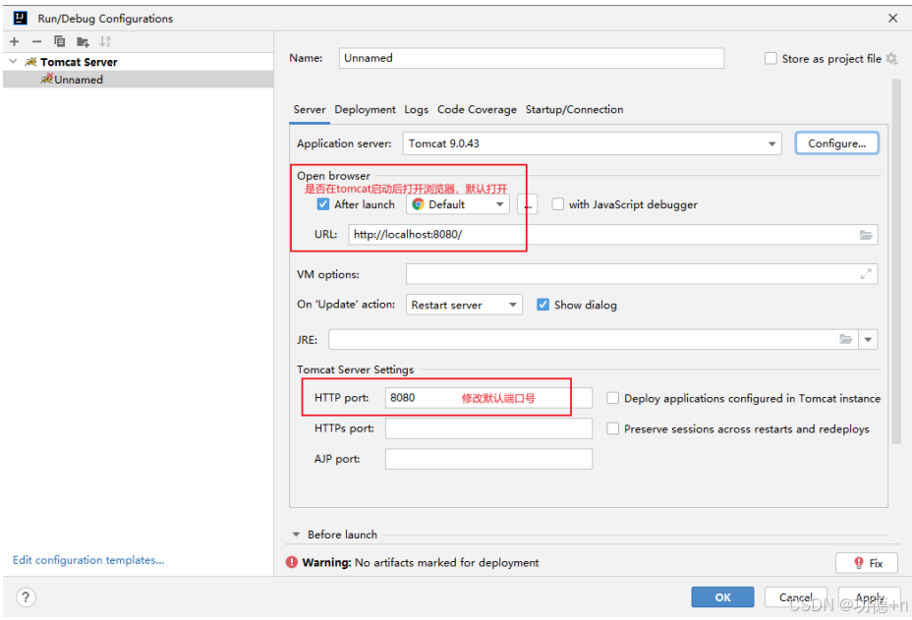
Task: Click the warning error icon
Action: pyautogui.click(x=292, y=562)
